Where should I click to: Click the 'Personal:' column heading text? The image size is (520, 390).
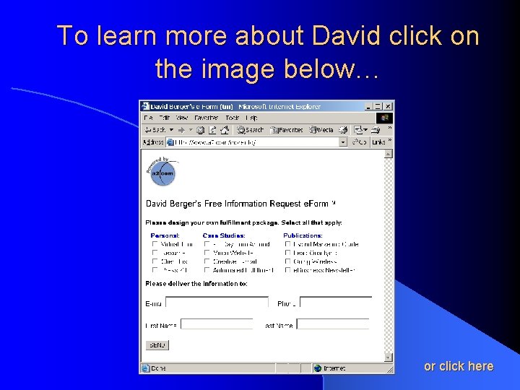click(165, 235)
